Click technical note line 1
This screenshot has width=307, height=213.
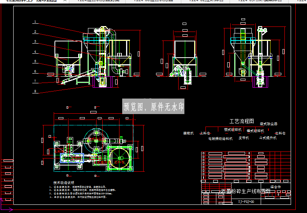pyautogui.click(x=78, y=187)
